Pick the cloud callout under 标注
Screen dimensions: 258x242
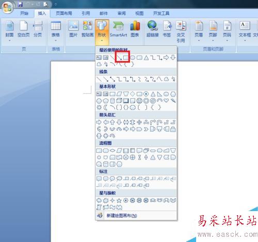click(x=119, y=179)
